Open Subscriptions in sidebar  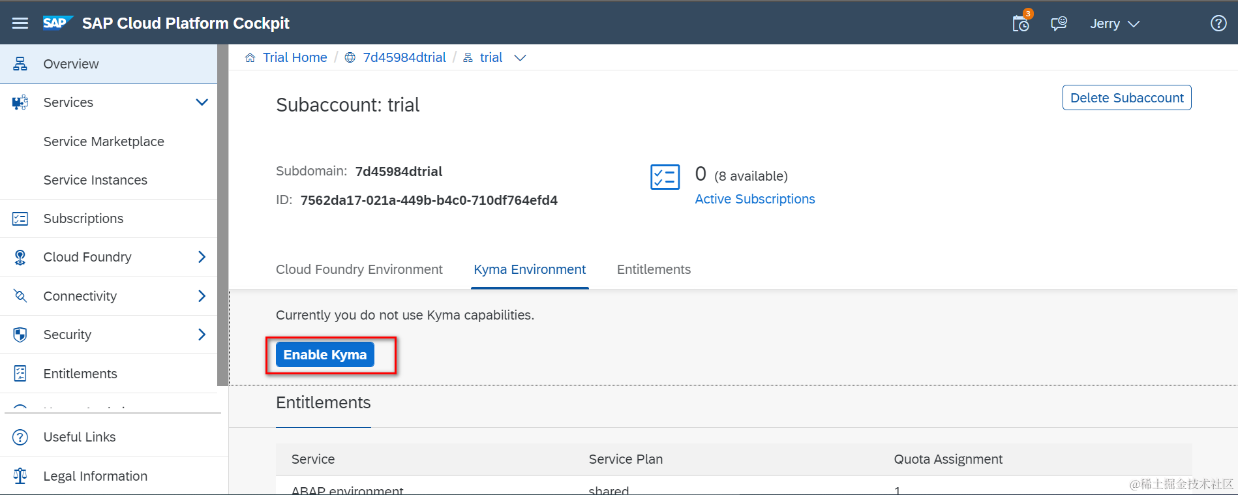(x=83, y=218)
